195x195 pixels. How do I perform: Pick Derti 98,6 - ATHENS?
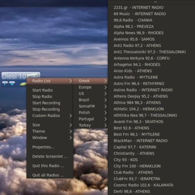click(152, 192)
